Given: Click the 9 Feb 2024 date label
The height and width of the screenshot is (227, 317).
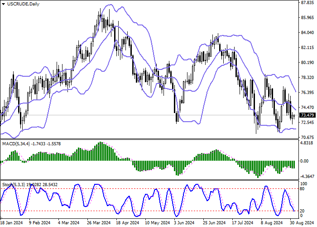Looking at the screenshot, I should click(x=40, y=223).
